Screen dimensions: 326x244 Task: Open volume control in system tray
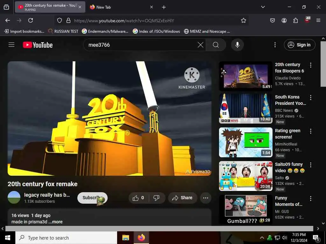coord(285,238)
